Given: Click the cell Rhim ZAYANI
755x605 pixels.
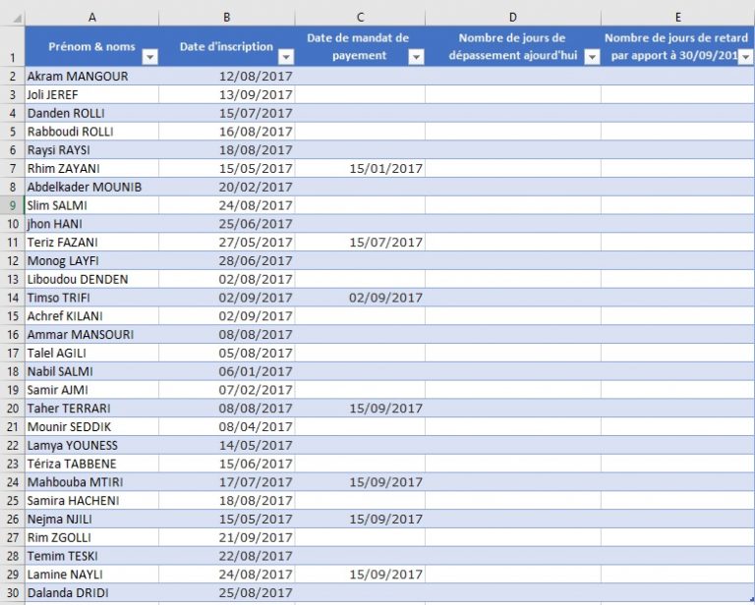Looking at the screenshot, I should pos(92,168).
